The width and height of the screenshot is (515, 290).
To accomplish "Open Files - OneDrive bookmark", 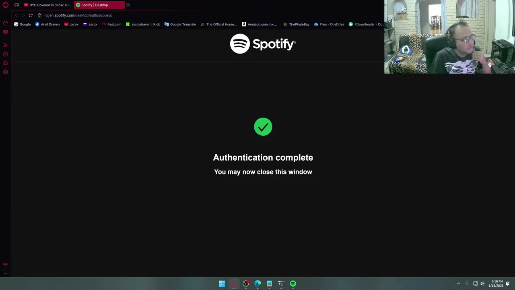I will tap(329, 24).
